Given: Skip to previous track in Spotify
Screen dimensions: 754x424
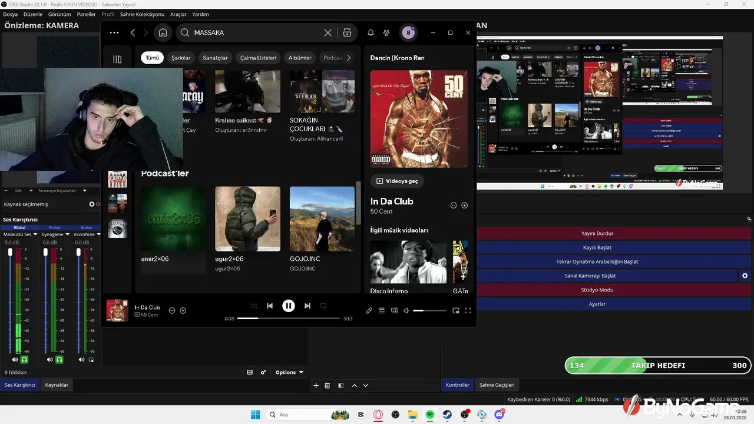Looking at the screenshot, I should [270, 306].
